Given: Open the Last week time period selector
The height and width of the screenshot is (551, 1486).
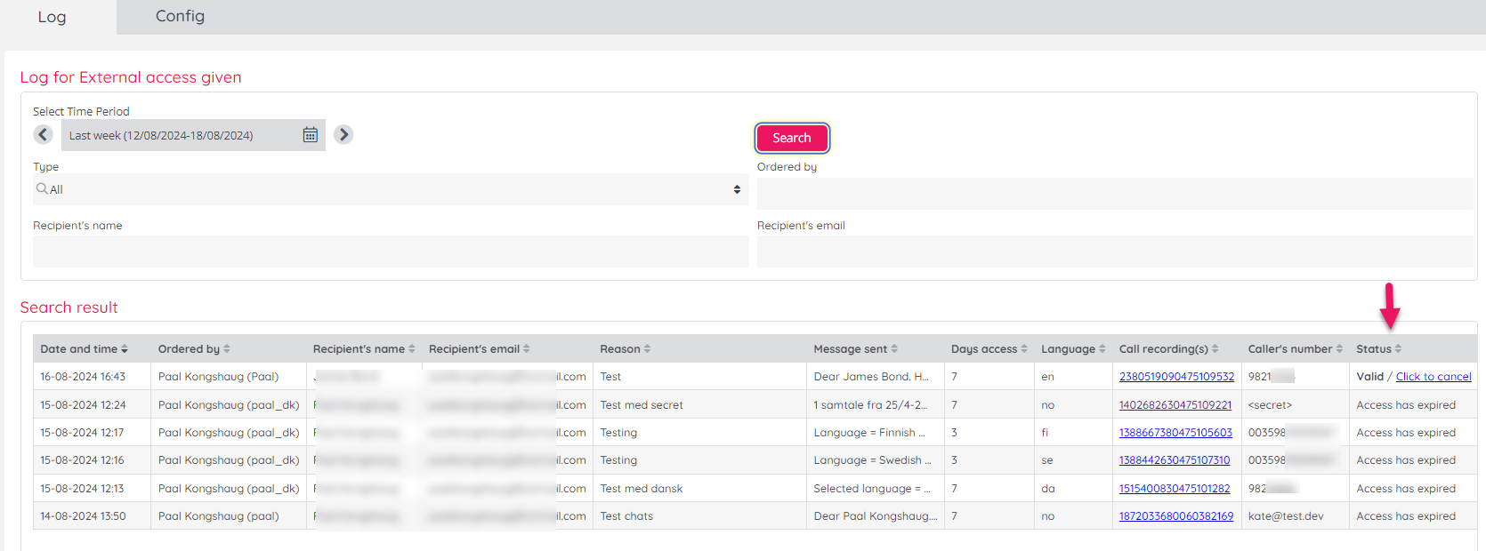Looking at the screenshot, I should click(x=178, y=135).
